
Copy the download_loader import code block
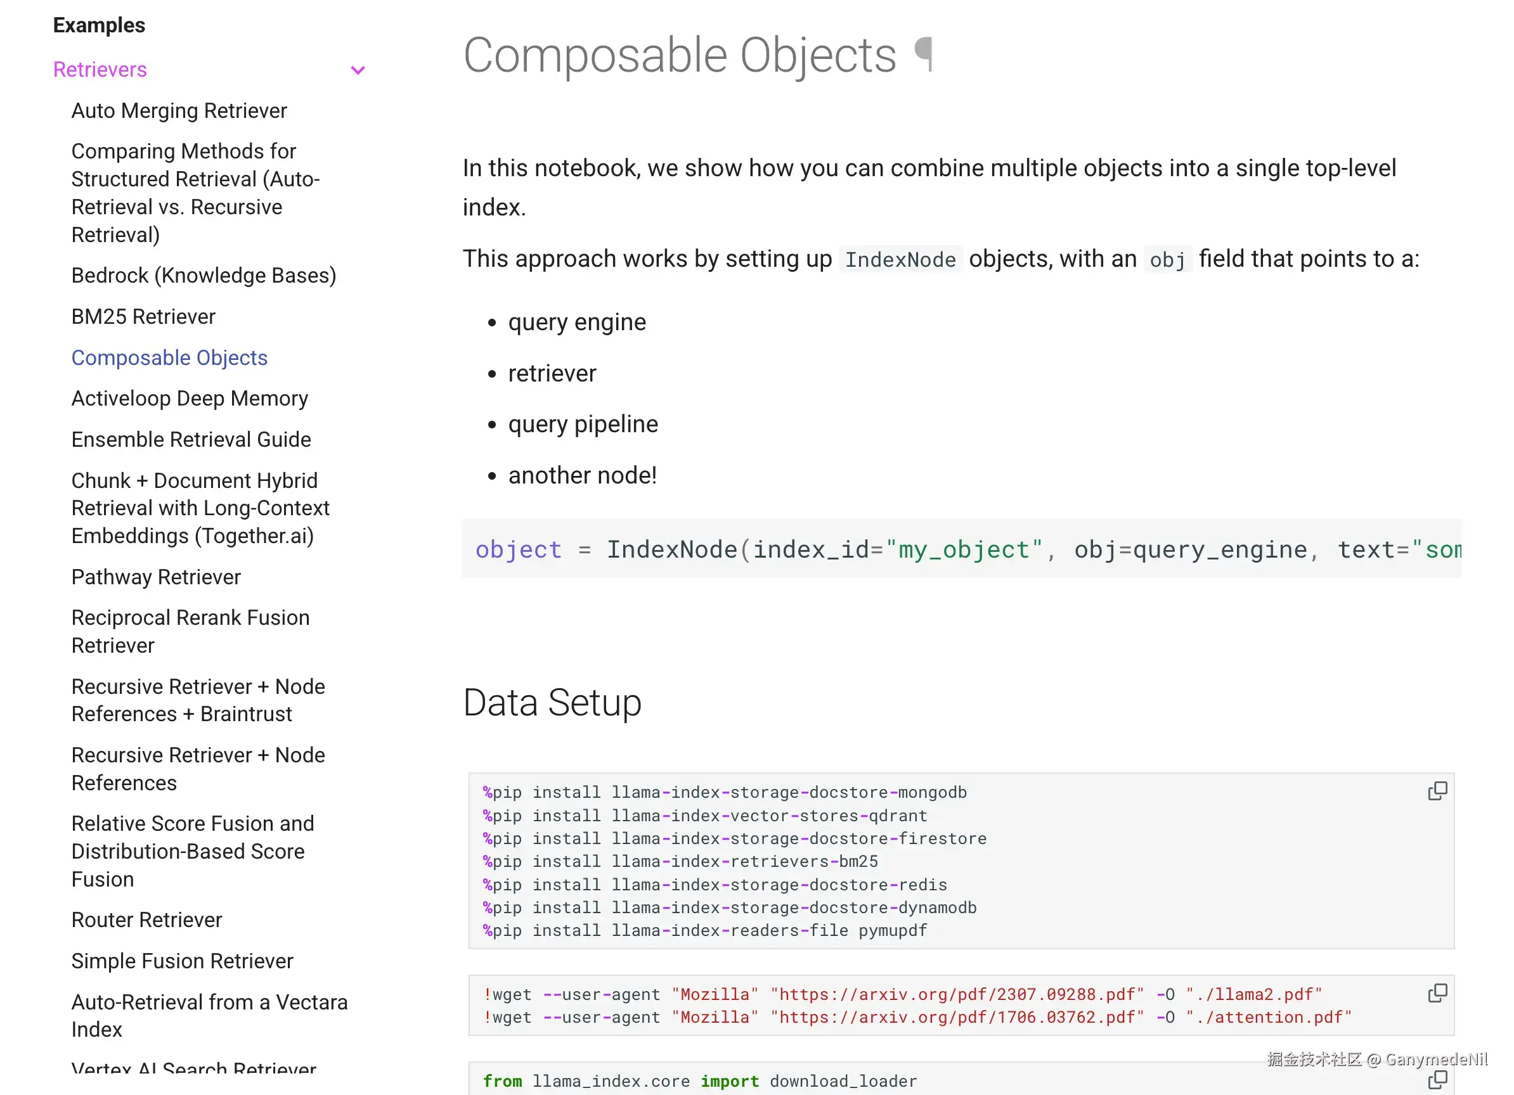point(1437,1080)
